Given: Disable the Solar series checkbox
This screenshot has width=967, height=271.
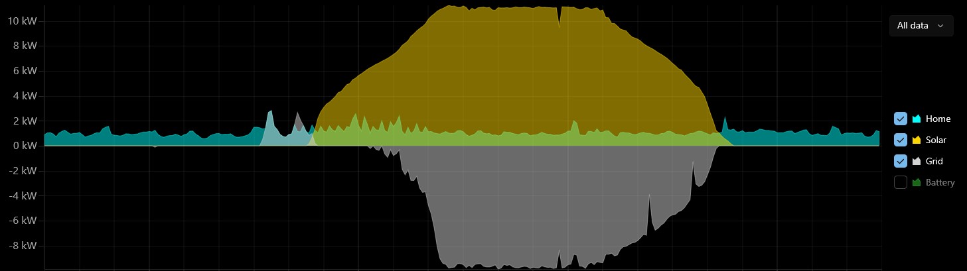Looking at the screenshot, I should tap(901, 140).
